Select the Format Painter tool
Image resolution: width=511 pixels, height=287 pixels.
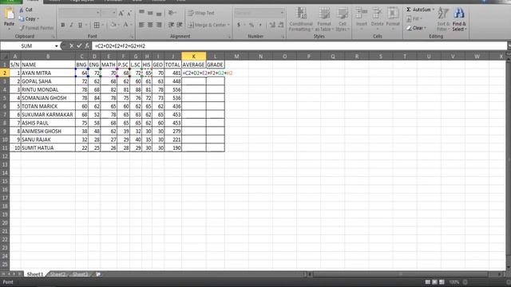click(37, 28)
